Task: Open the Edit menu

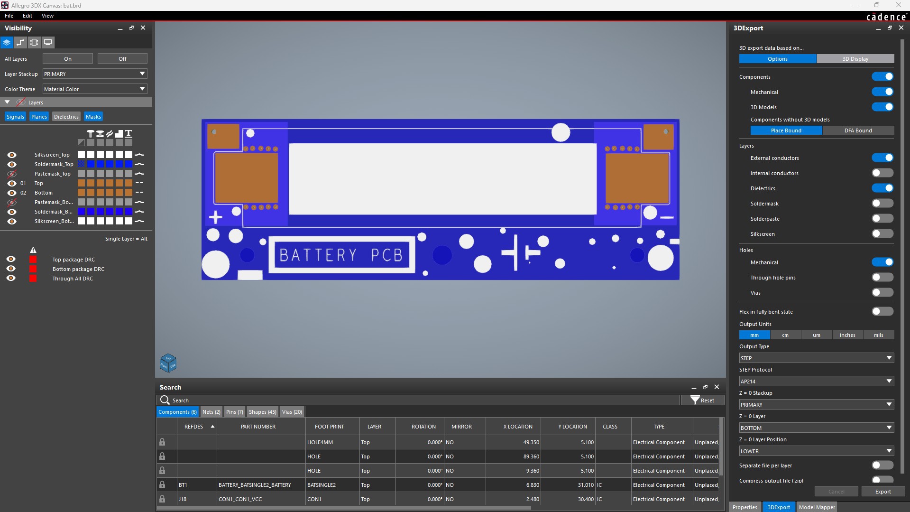Action: click(28, 16)
